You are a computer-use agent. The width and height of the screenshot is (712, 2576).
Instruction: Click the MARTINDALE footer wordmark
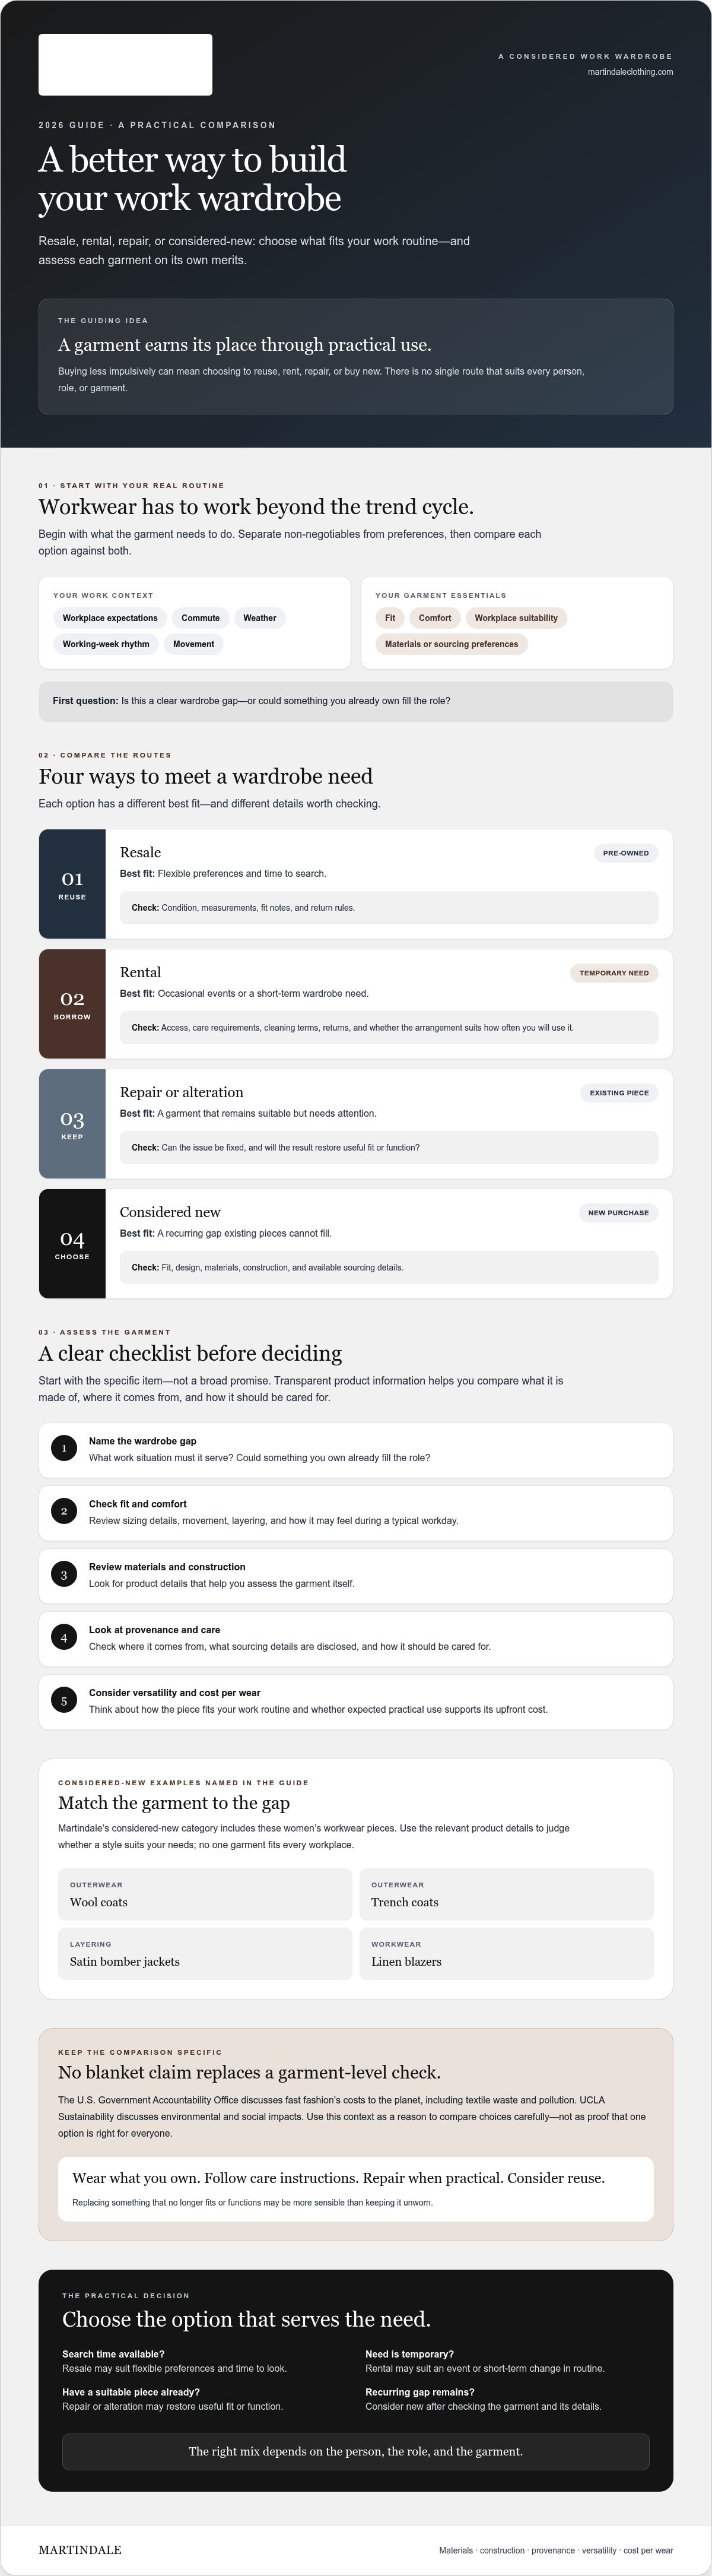(x=80, y=2550)
